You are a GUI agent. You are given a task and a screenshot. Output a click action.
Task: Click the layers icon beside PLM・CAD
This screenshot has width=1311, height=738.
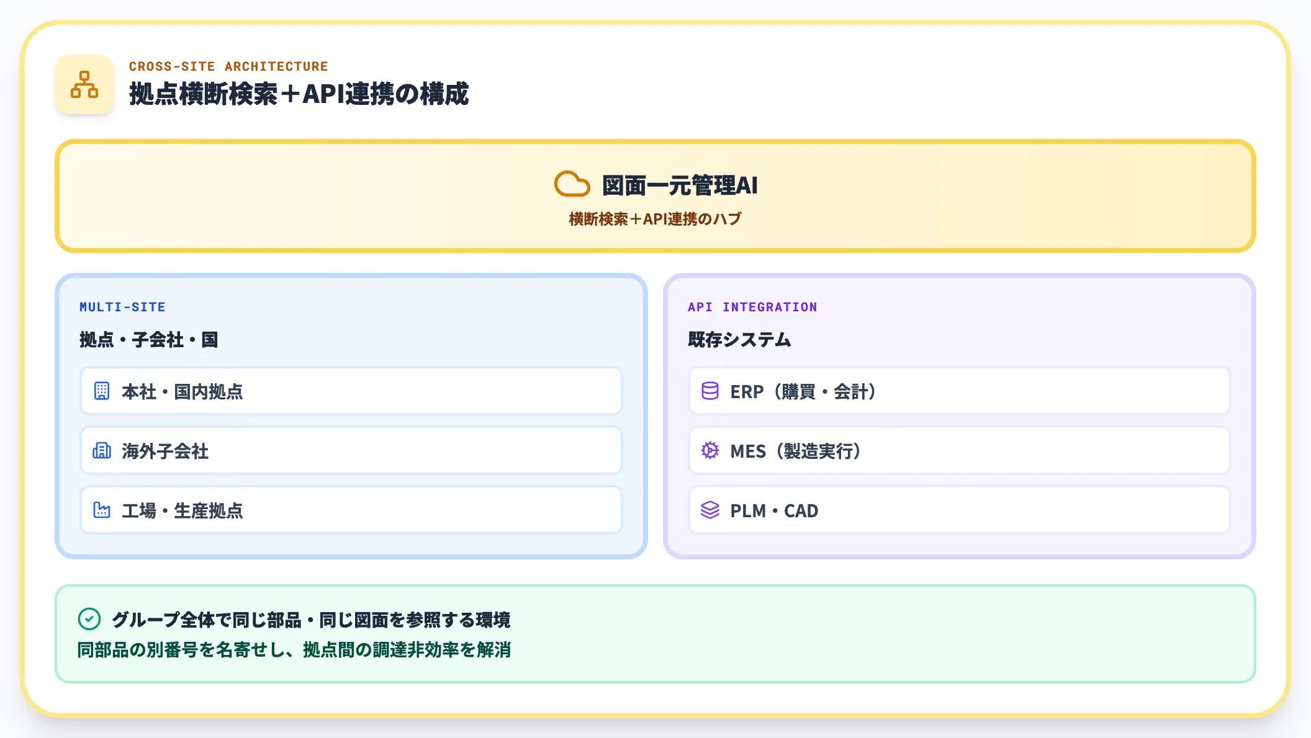click(710, 510)
